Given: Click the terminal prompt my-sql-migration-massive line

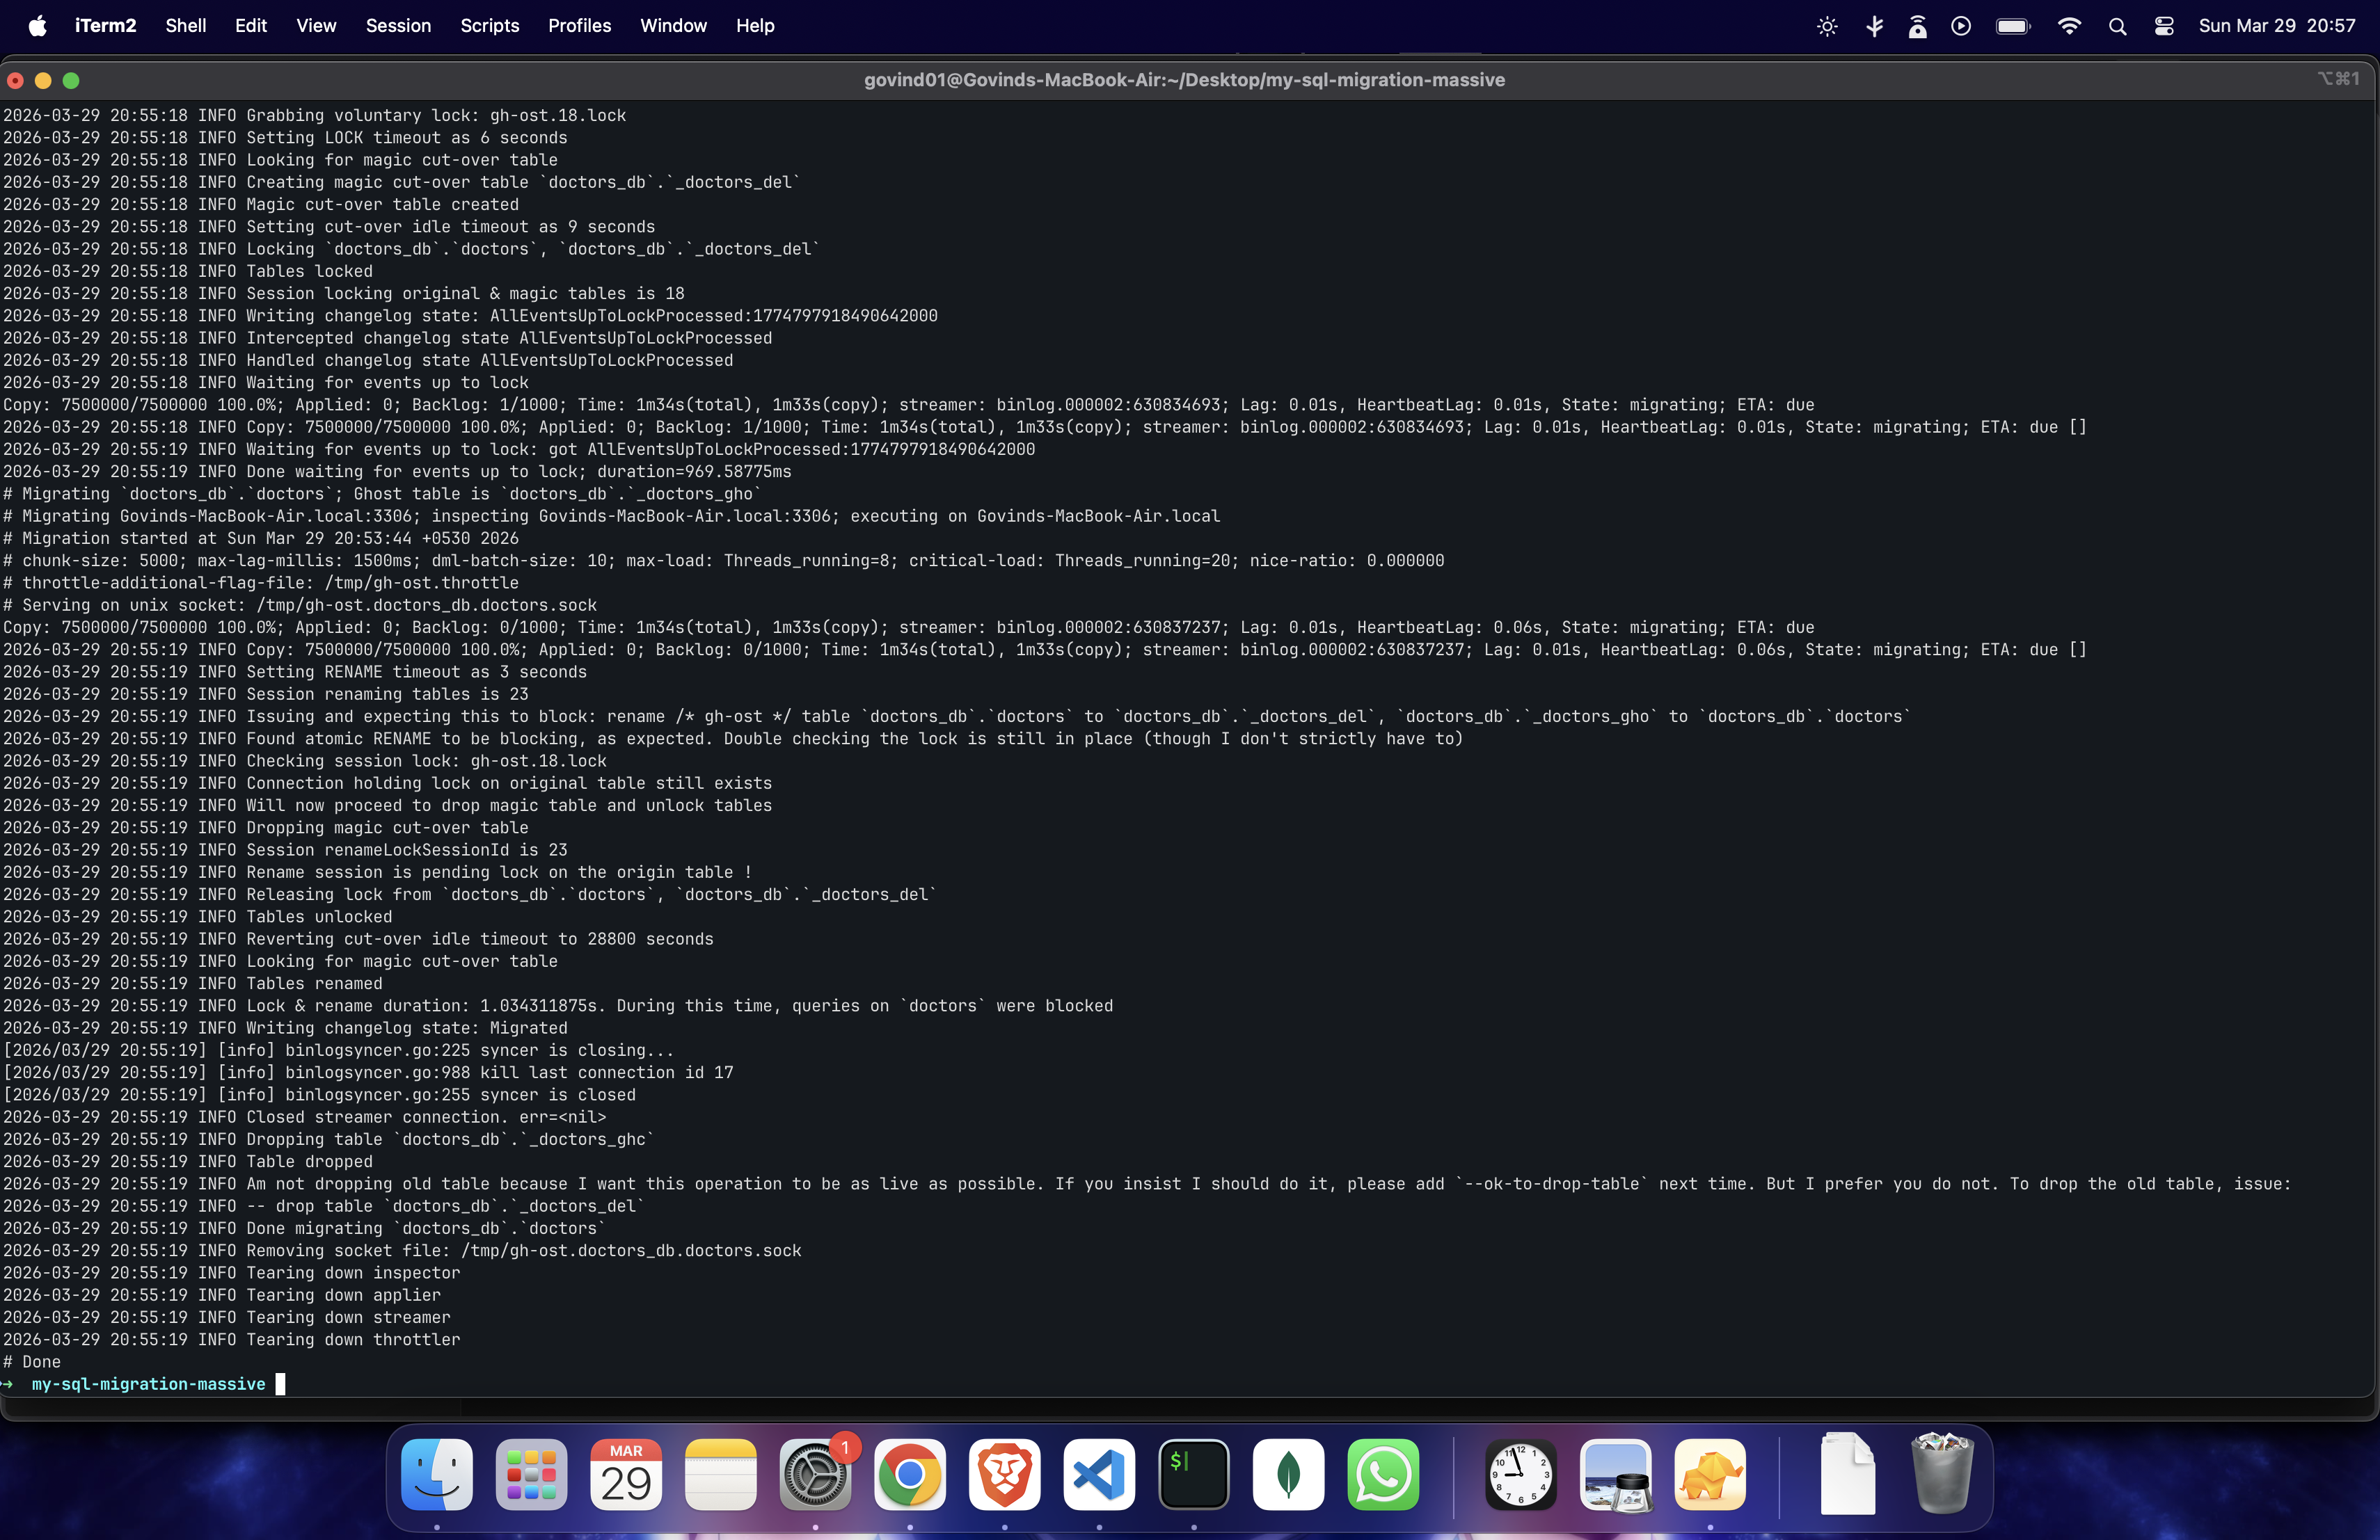Looking at the screenshot, I should coord(148,1384).
